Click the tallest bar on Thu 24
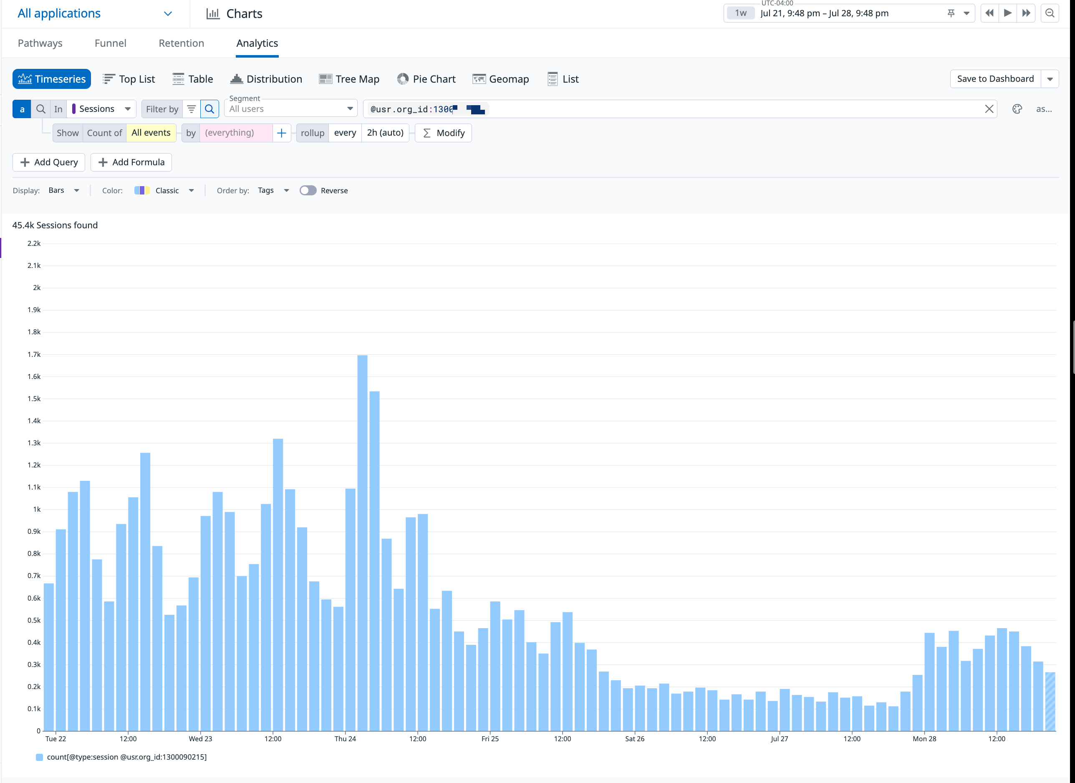This screenshot has width=1075, height=783. [362, 543]
